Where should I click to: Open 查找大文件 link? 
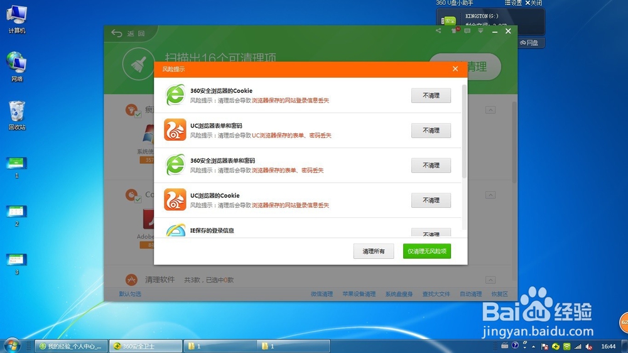436,294
